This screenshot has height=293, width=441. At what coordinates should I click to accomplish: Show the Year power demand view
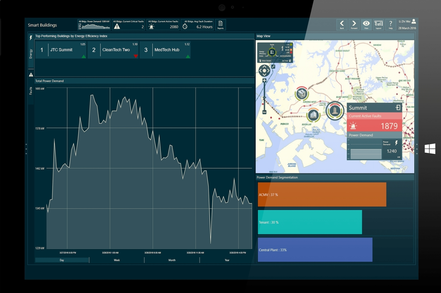pyautogui.click(x=227, y=260)
